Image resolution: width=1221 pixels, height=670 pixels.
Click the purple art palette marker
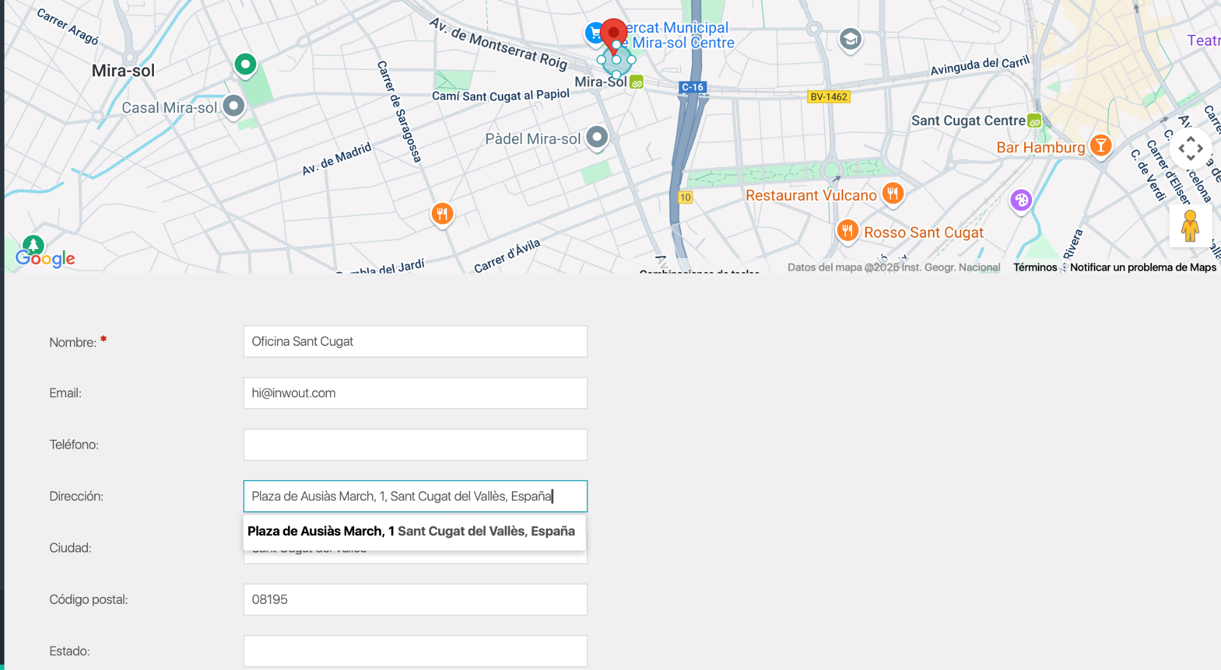point(1021,201)
